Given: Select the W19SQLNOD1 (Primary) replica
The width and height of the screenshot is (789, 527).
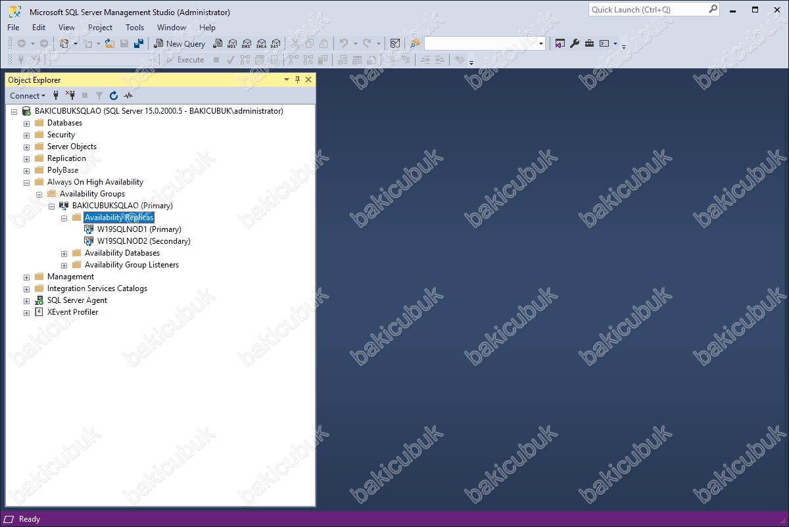Looking at the screenshot, I should coord(139,229).
